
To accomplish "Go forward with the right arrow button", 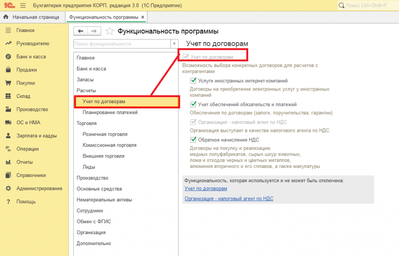I will point(94,31).
